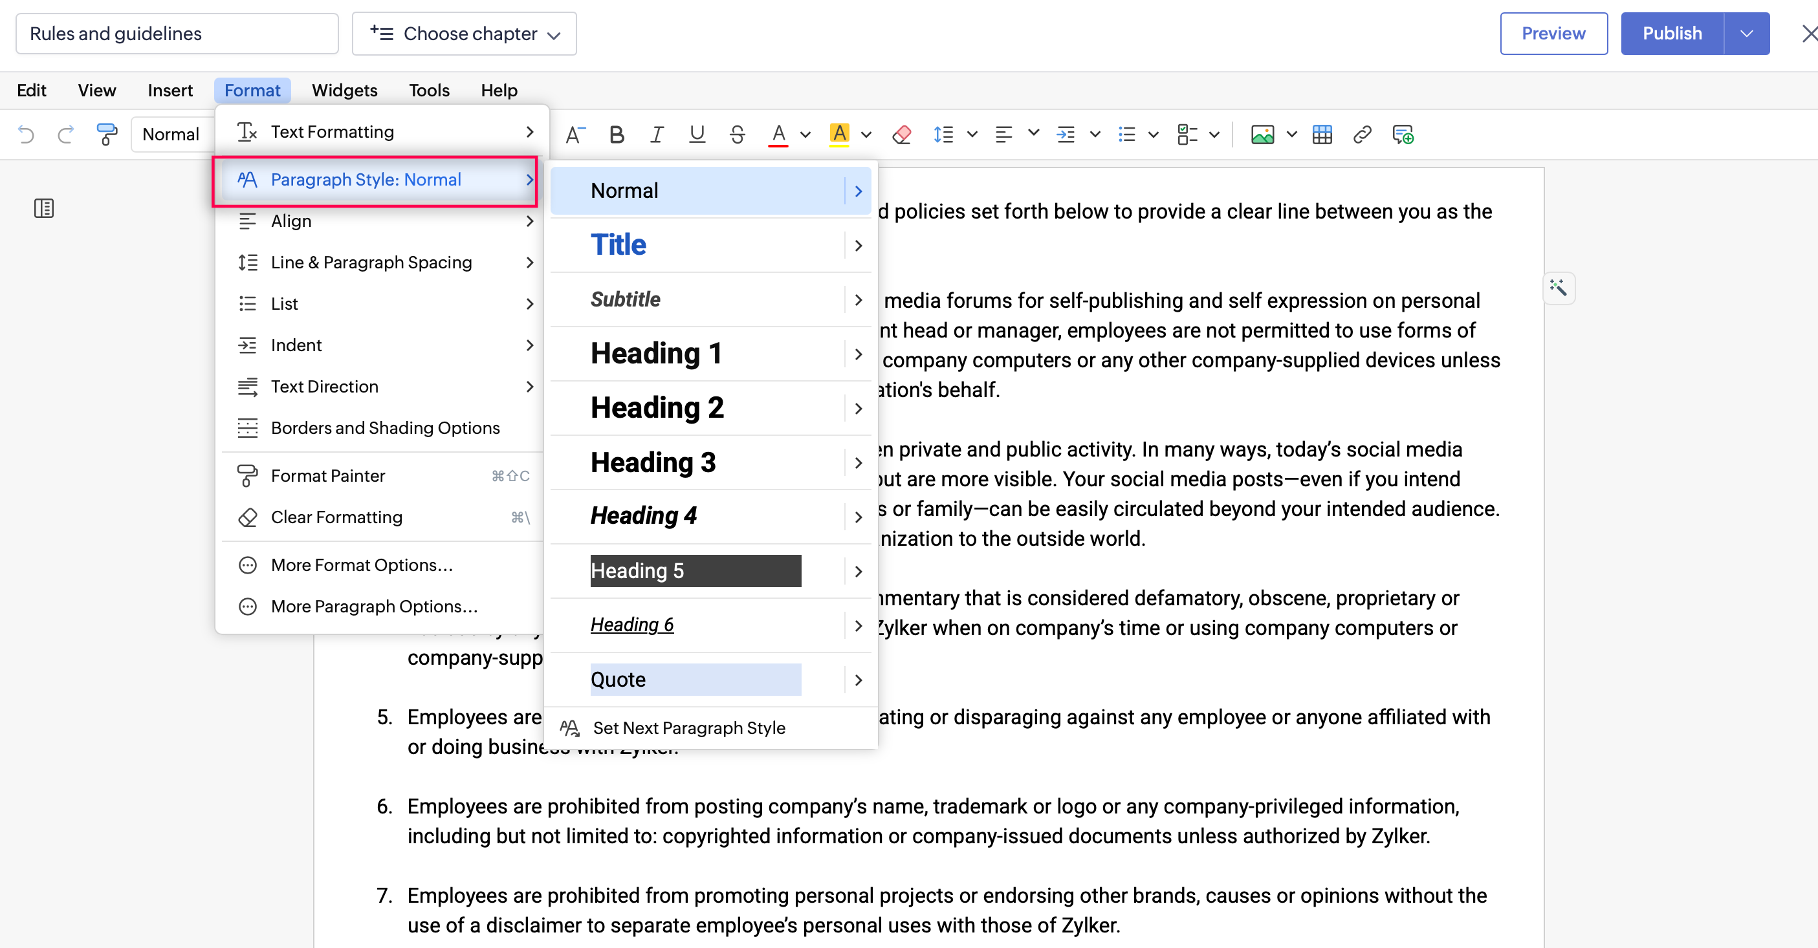Click the insert table icon
1818x948 pixels.
pos(1322,134)
